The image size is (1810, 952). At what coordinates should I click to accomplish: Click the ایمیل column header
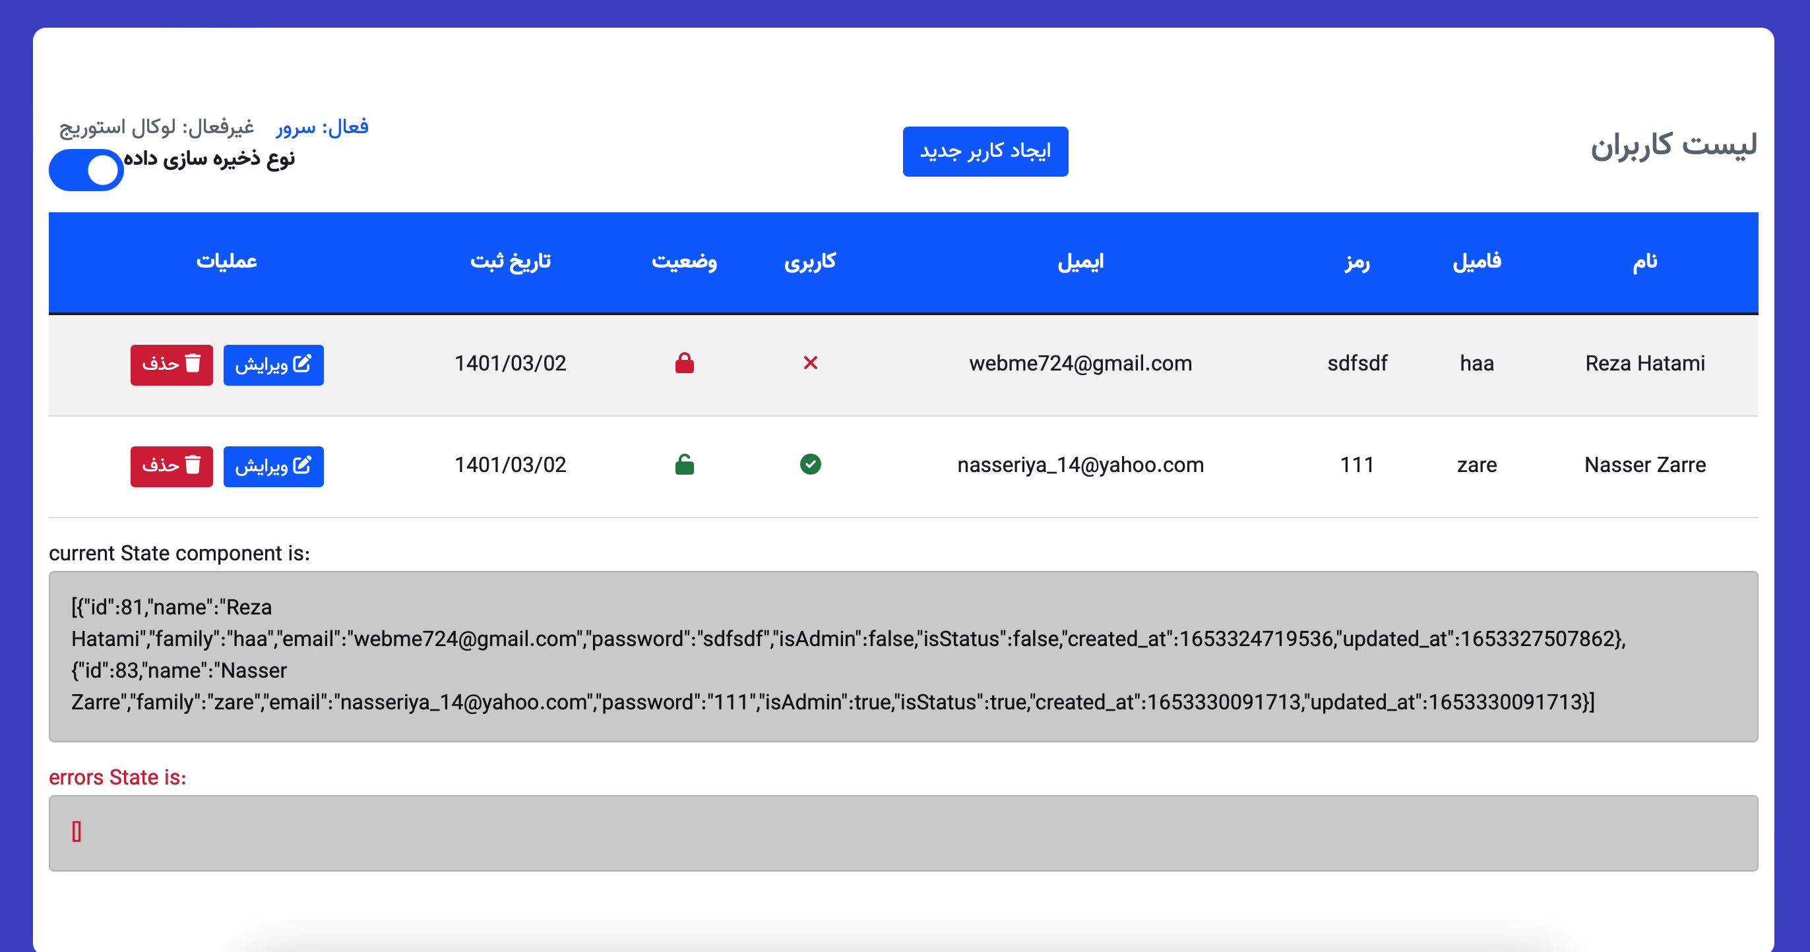click(x=1080, y=262)
